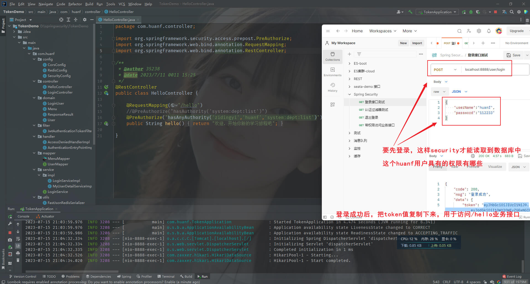Click the Database tool window icon on right edge
The height and width of the screenshot is (284, 530).
(x=527, y=20)
